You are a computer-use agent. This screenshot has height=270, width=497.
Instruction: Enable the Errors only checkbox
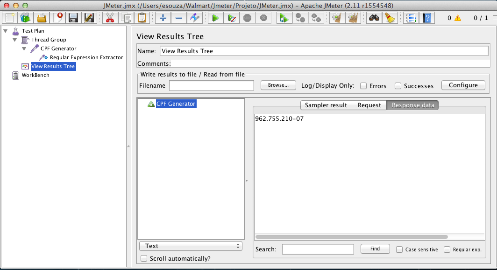coord(363,86)
